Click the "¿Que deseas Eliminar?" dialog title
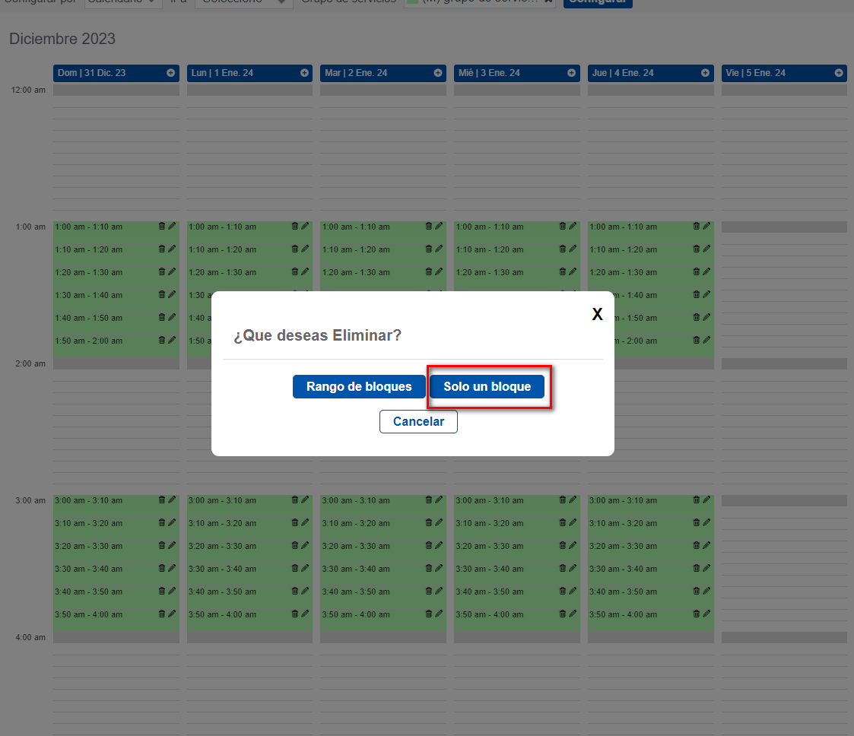 (x=318, y=335)
